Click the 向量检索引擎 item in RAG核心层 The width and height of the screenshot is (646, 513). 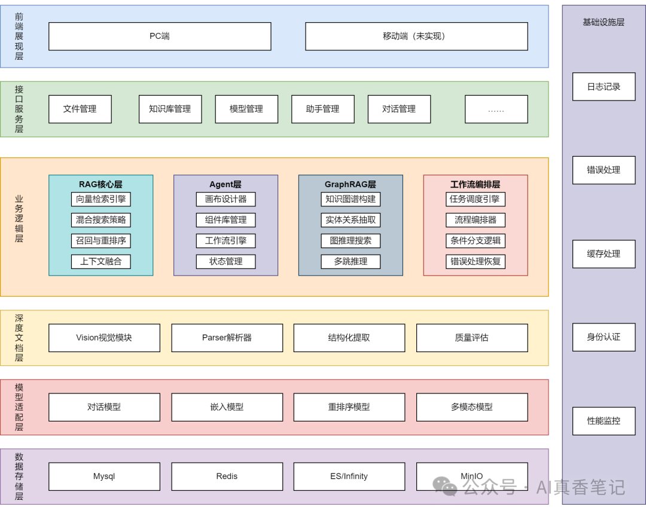[x=100, y=199]
